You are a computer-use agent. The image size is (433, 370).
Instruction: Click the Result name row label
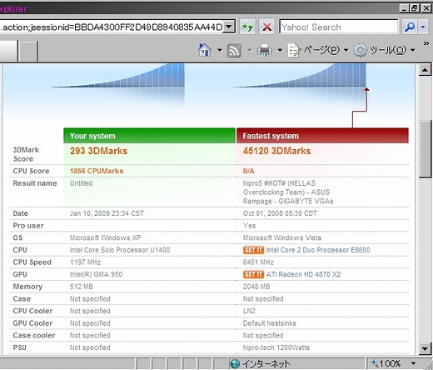pyautogui.click(x=35, y=183)
